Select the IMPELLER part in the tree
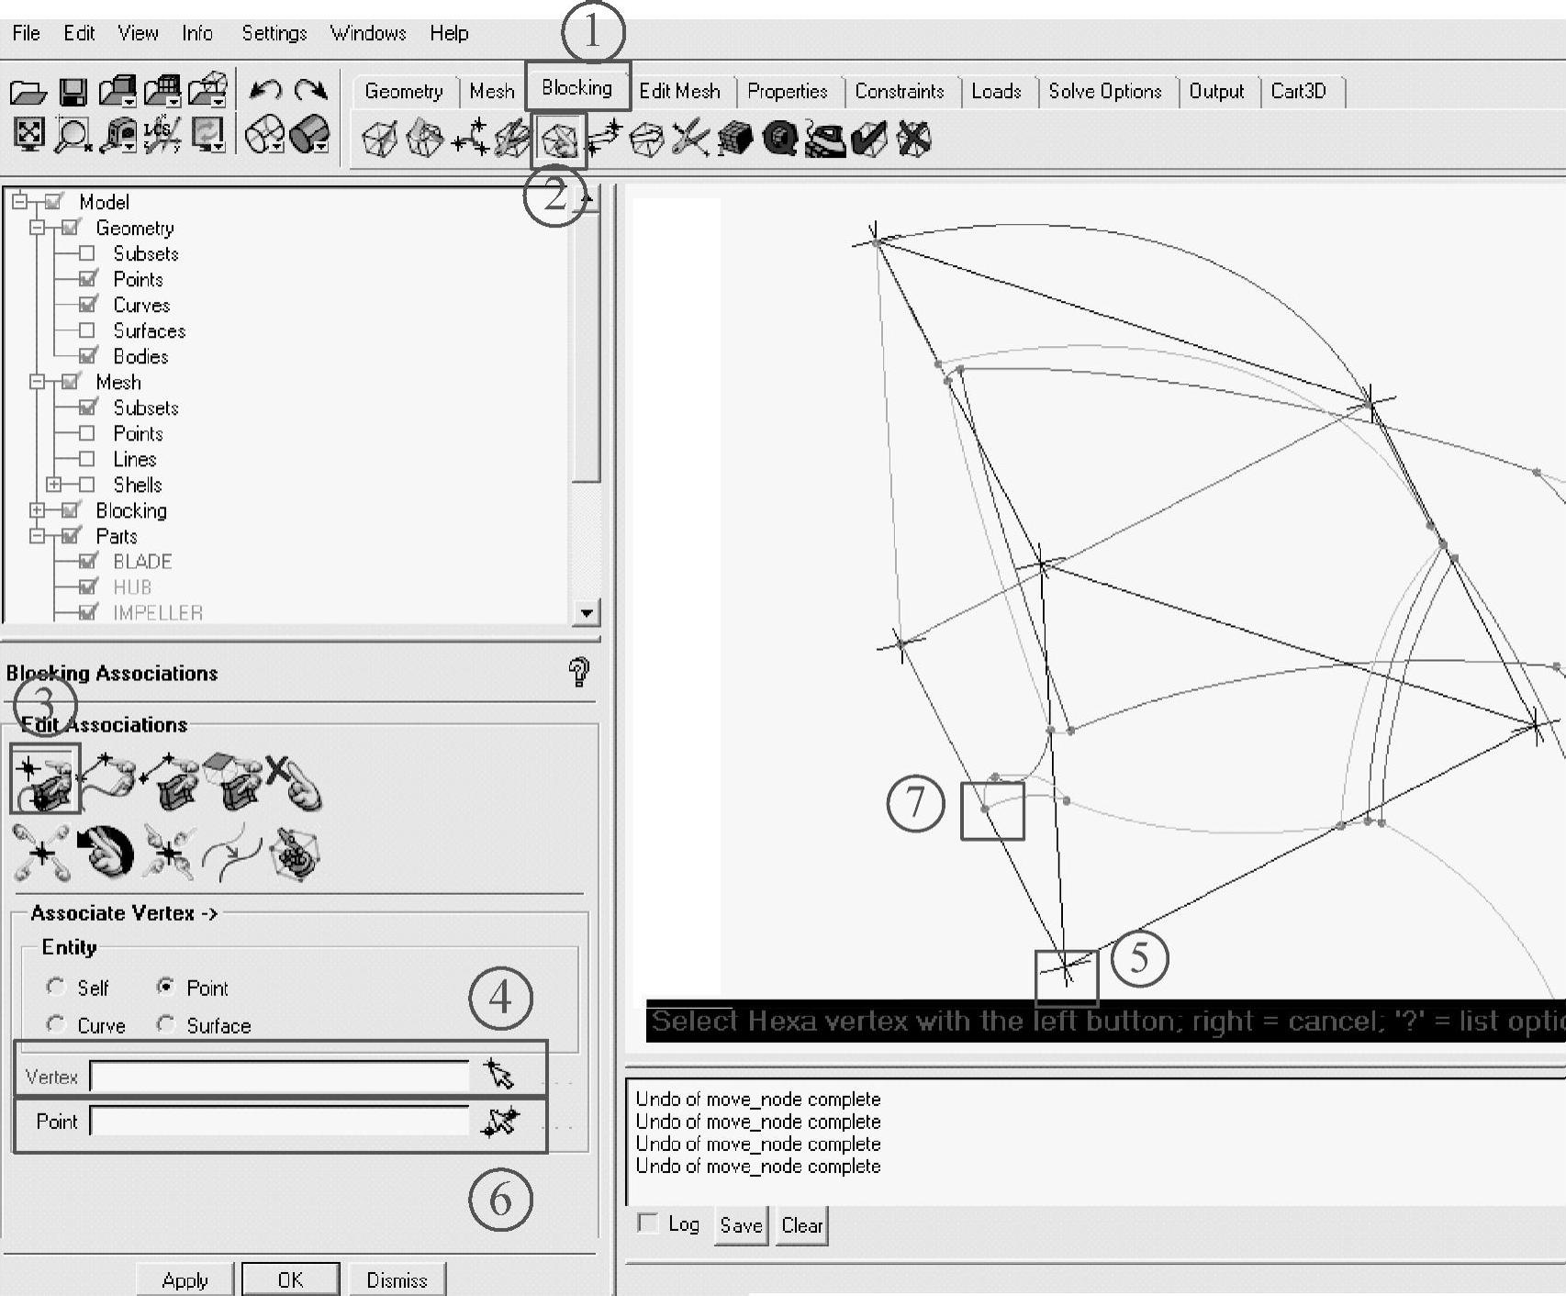1566x1296 pixels. tap(158, 612)
